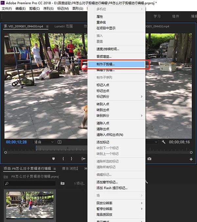The height and width of the screenshot is (222, 197).
Task: Open the wrench Settings icon in monitor
Action: [x=164, y=142]
